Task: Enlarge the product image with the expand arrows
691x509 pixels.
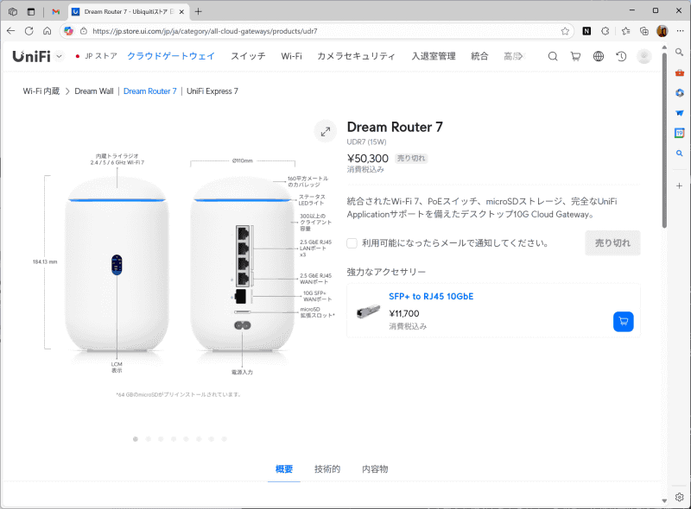Action: coord(326,132)
